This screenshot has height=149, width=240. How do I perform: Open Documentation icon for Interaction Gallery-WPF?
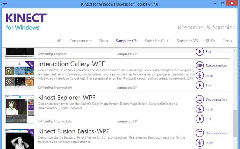tap(200, 66)
